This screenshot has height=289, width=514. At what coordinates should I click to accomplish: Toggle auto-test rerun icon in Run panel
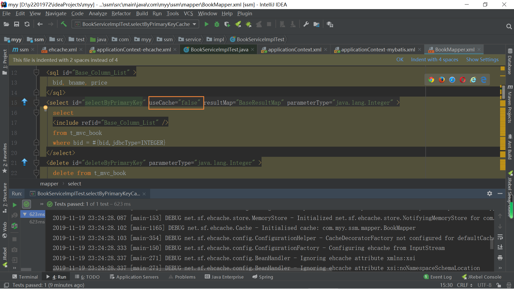point(14,226)
